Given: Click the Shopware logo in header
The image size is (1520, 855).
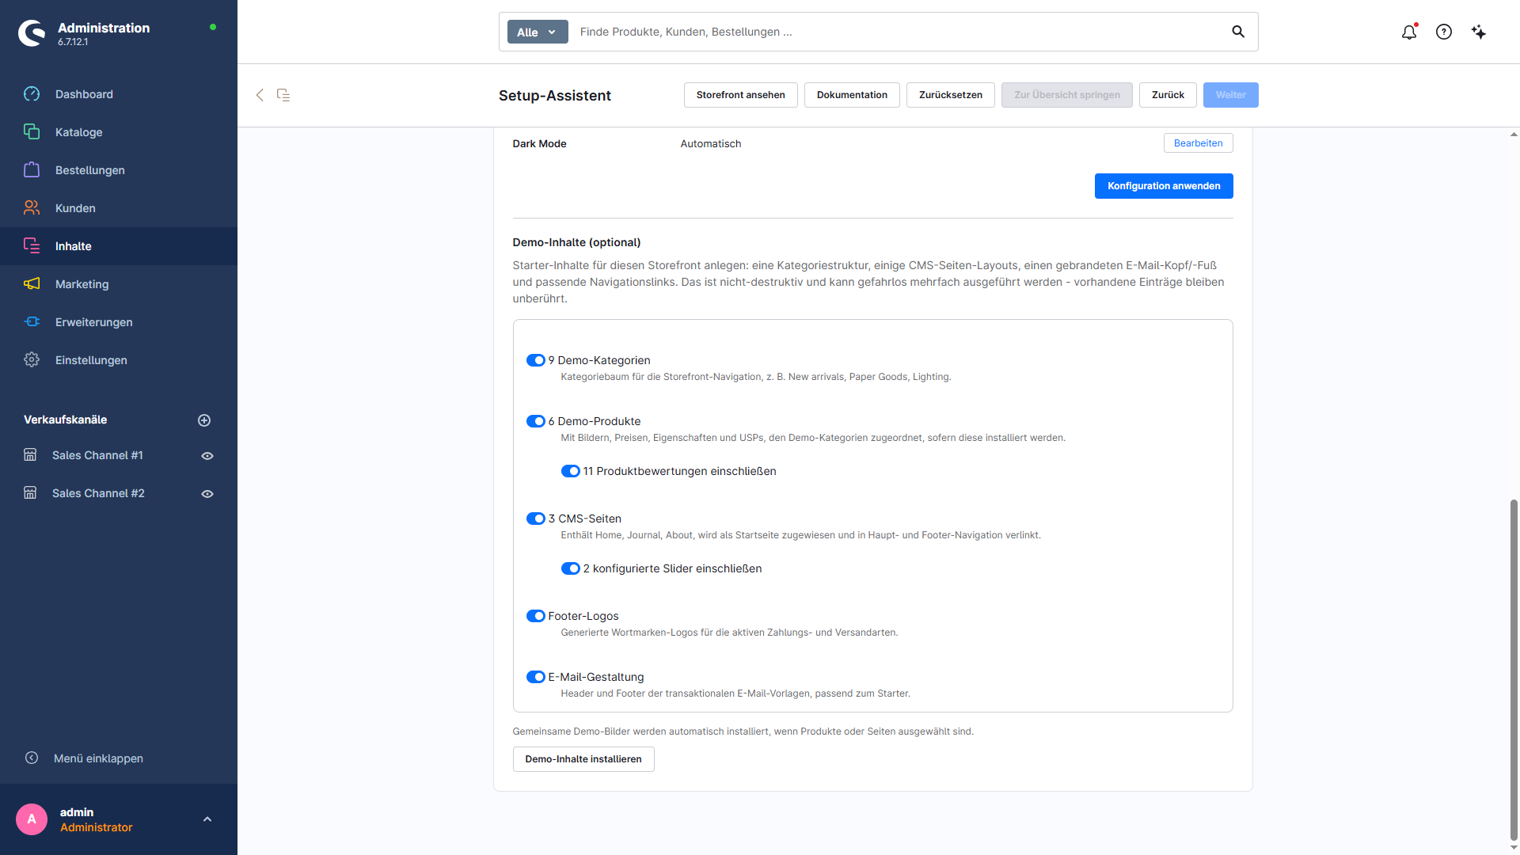Looking at the screenshot, I should (32, 33).
